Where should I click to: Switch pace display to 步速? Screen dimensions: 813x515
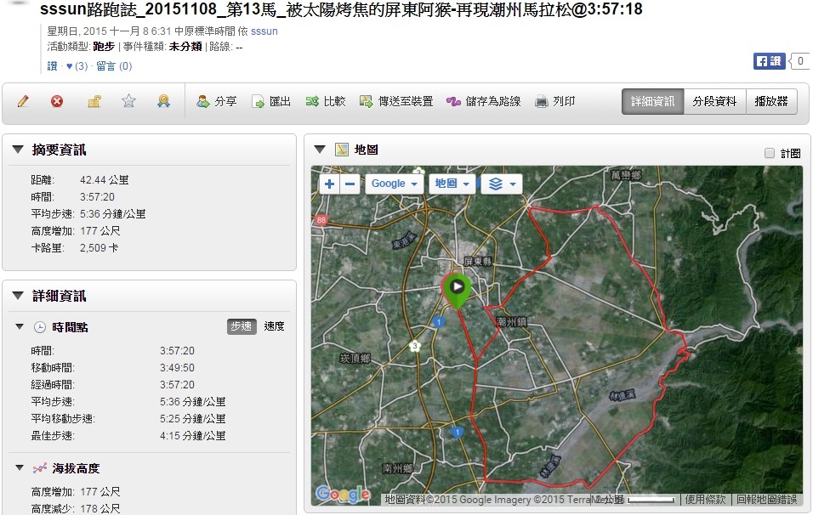(x=242, y=326)
